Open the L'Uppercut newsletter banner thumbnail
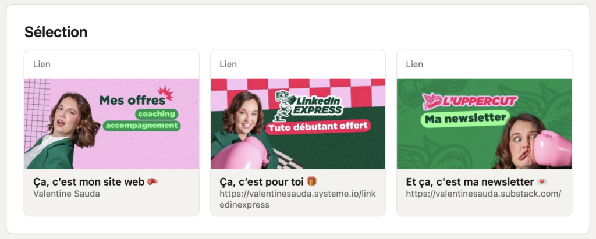 coord(484,123)
